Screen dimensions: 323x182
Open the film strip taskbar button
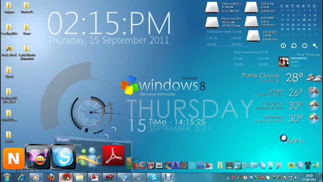tap(168, 178)
